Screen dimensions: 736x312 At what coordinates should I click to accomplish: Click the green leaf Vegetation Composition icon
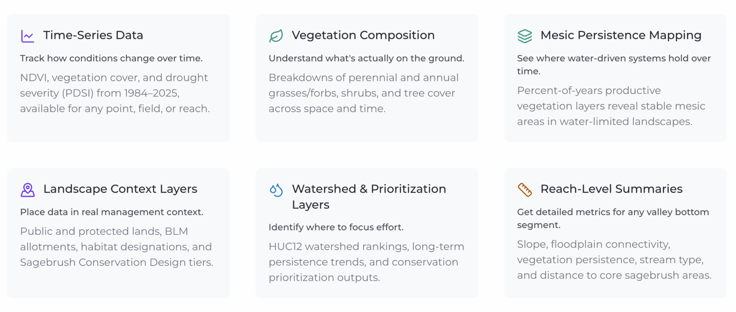tap(276, 36)
